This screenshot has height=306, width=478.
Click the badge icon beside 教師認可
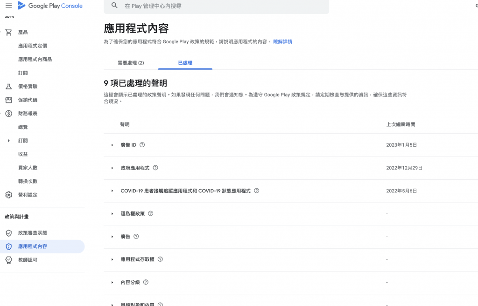point(8,260)
